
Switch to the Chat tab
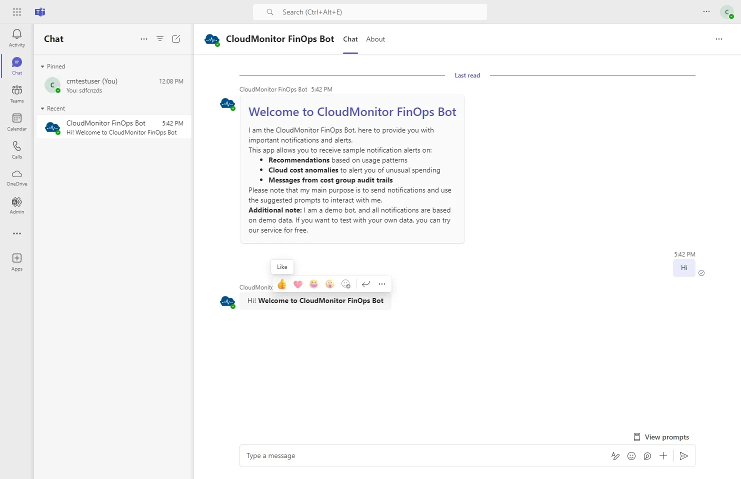350,39
